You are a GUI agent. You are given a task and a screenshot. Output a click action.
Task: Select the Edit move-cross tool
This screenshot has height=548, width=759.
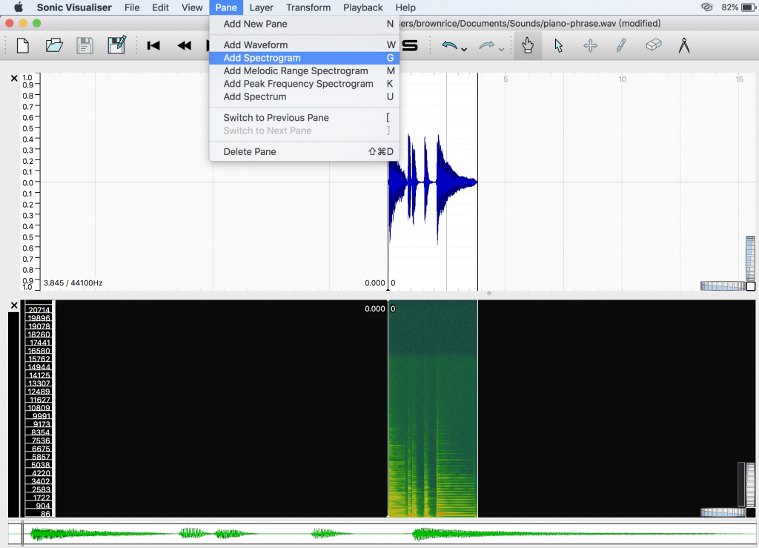pos(590,46)
